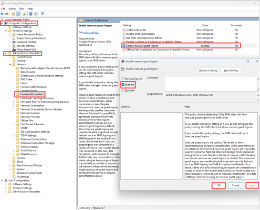This screenshot has height=210, width=260.
Task: Click the Filter funnel toolbar icon
Action: (x=42, y=14)
